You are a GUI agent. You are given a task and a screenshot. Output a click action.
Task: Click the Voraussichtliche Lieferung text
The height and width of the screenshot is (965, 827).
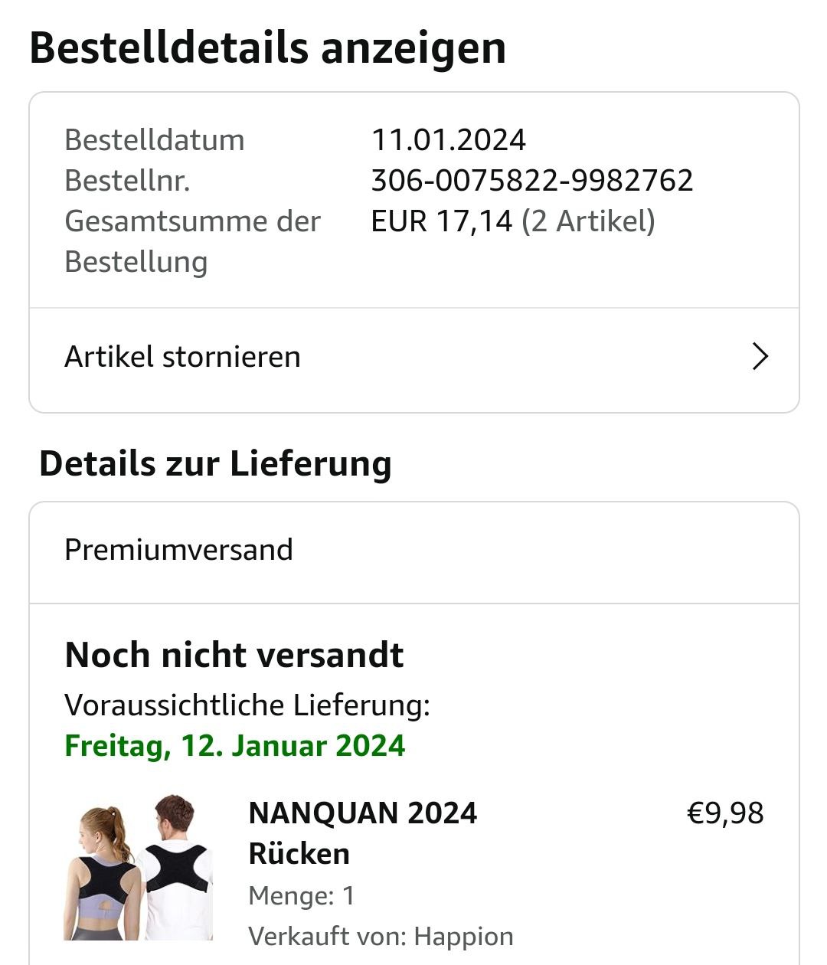[x=247, y=705]
